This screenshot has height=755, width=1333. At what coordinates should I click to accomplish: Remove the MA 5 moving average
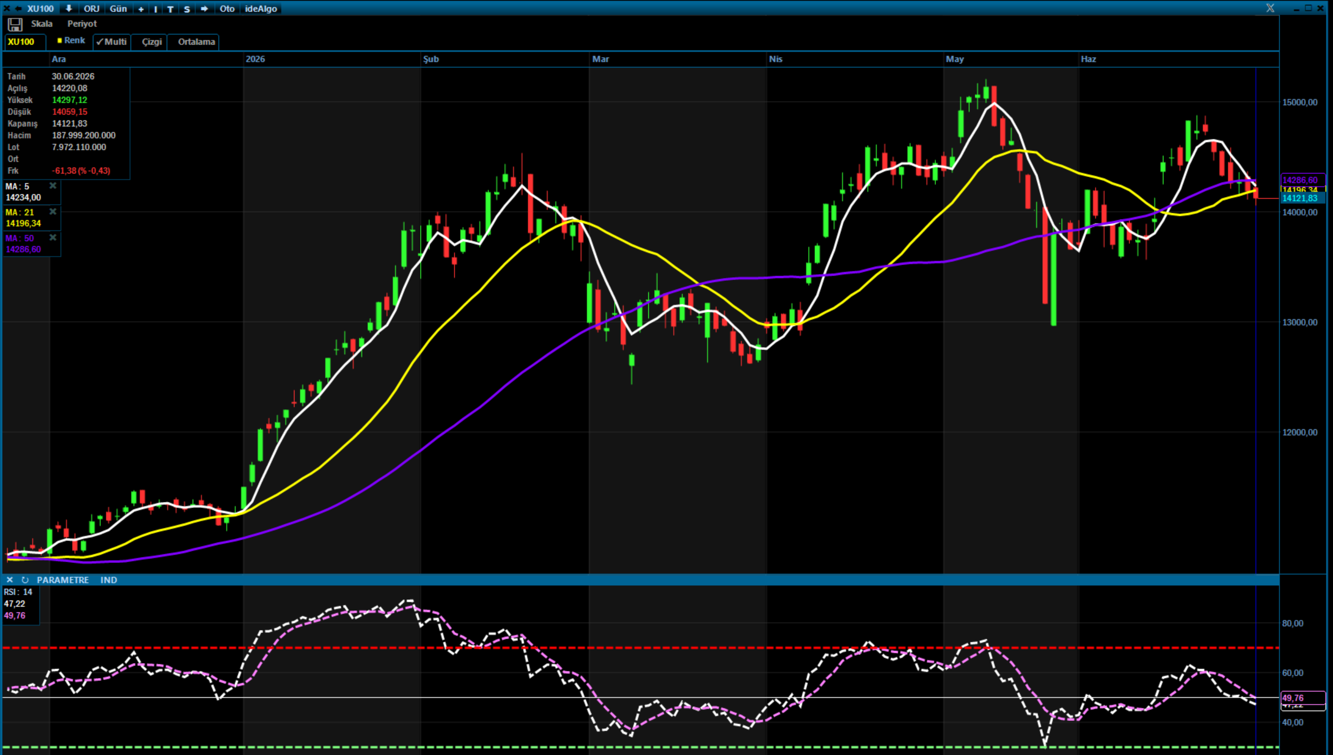tap(53, 186)
